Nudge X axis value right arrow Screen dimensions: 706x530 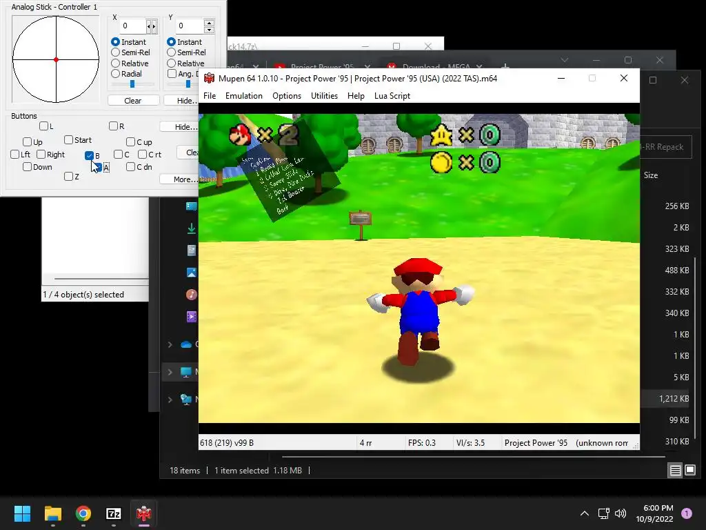point(154,27)
